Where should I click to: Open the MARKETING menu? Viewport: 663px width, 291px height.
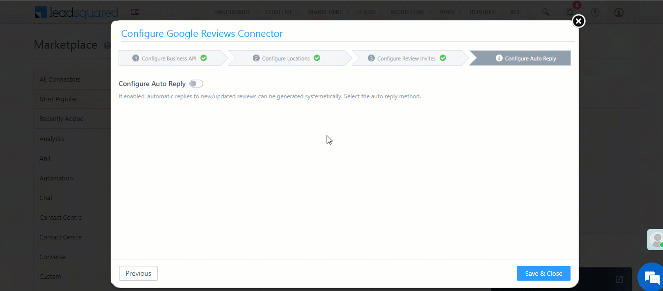tap(325, 12)
